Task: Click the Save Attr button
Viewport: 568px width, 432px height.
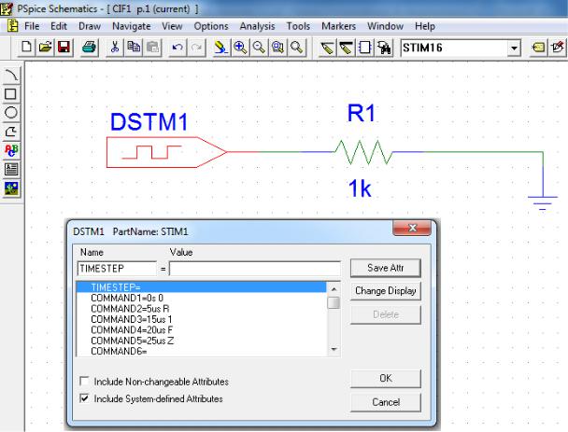Action: pos(386,268)
